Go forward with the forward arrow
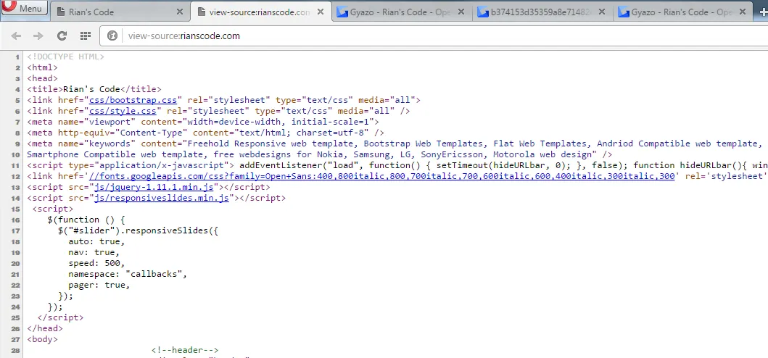This screenshot has height=358, width=768. [38, 36]
